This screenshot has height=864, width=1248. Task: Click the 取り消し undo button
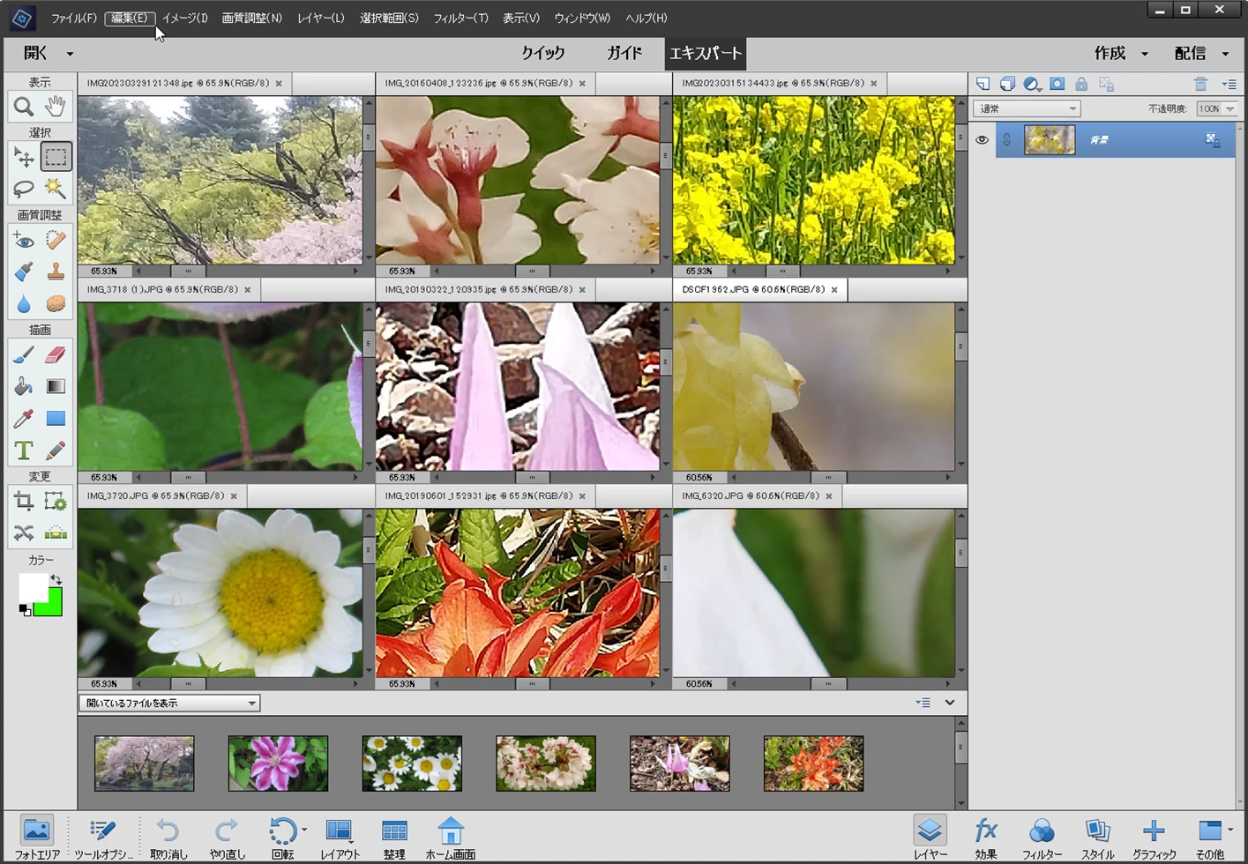(168, 838)
